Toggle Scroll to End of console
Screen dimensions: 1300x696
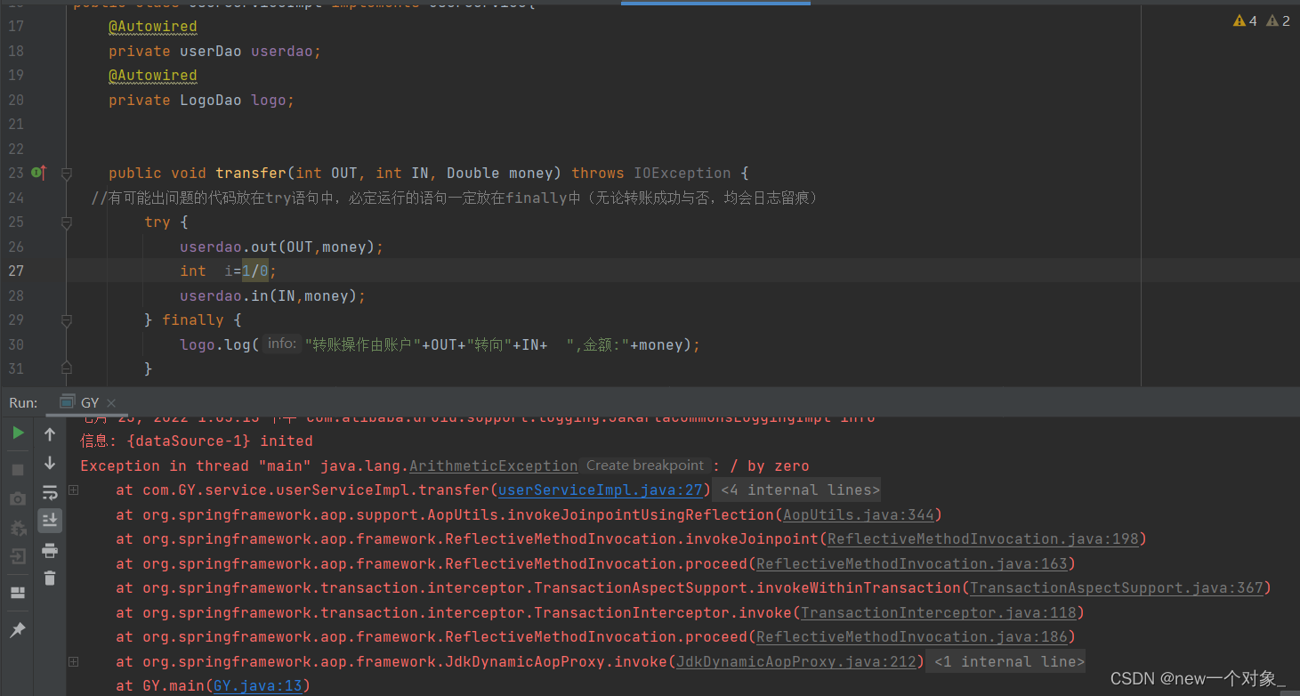coord(50,521)
